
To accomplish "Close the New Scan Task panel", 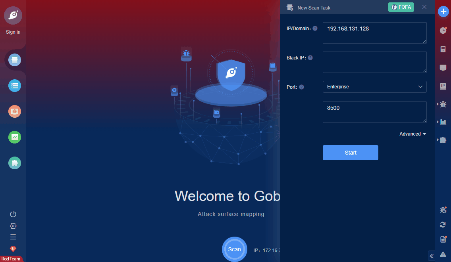I will click(424, 7).
